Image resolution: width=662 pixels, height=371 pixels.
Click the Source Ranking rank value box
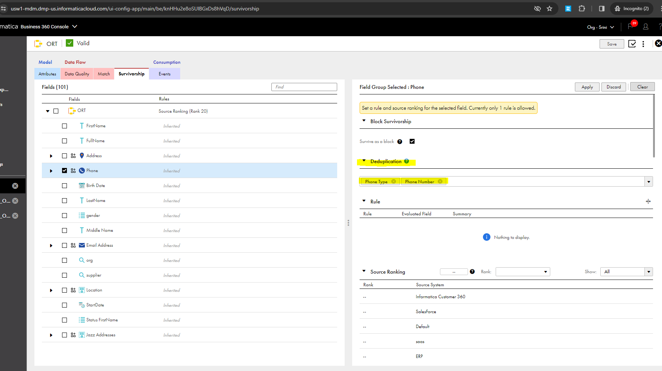tap(454, 272)
